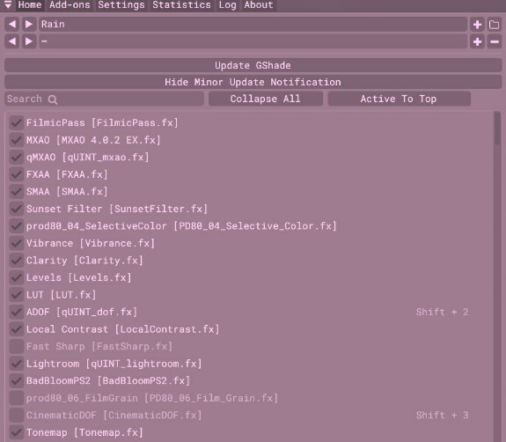The image size is (506, 442).
Task: Click previous preset arrow beside Rain
Action: (x=12, y=25)
